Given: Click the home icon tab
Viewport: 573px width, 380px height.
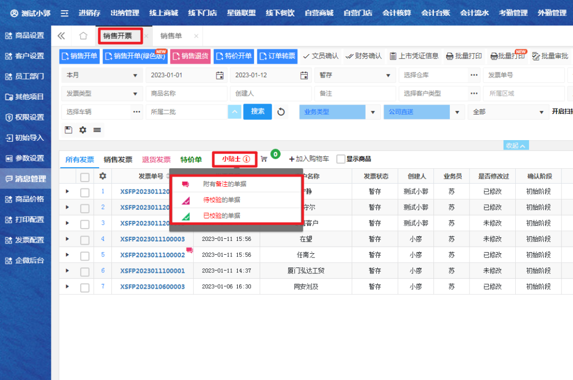Looking at the screenshot, I should (83, 36).
